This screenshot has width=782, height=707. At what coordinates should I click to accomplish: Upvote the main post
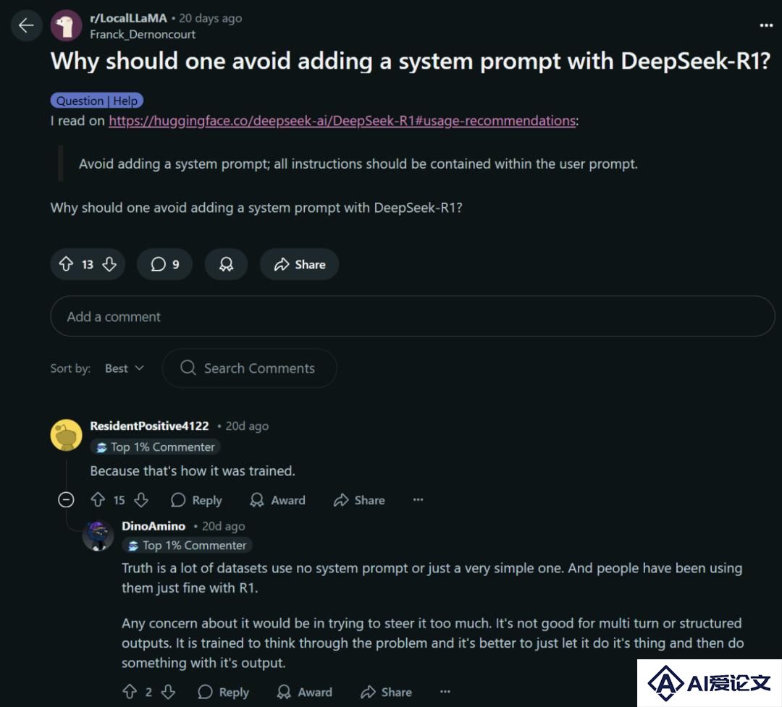(67, 263)
